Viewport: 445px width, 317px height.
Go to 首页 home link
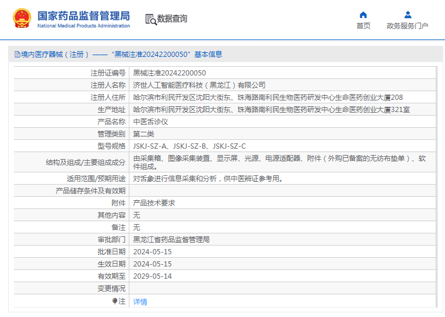pyautogui.click(x=363, y=26)
